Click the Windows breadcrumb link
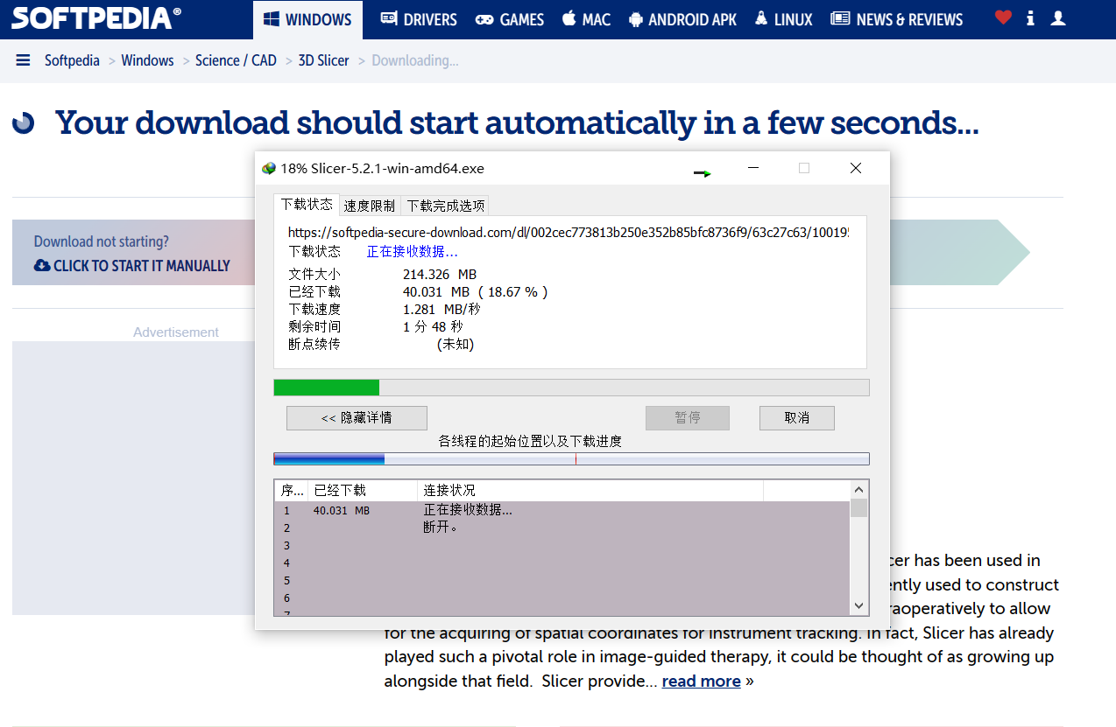 tap(147, 60)
